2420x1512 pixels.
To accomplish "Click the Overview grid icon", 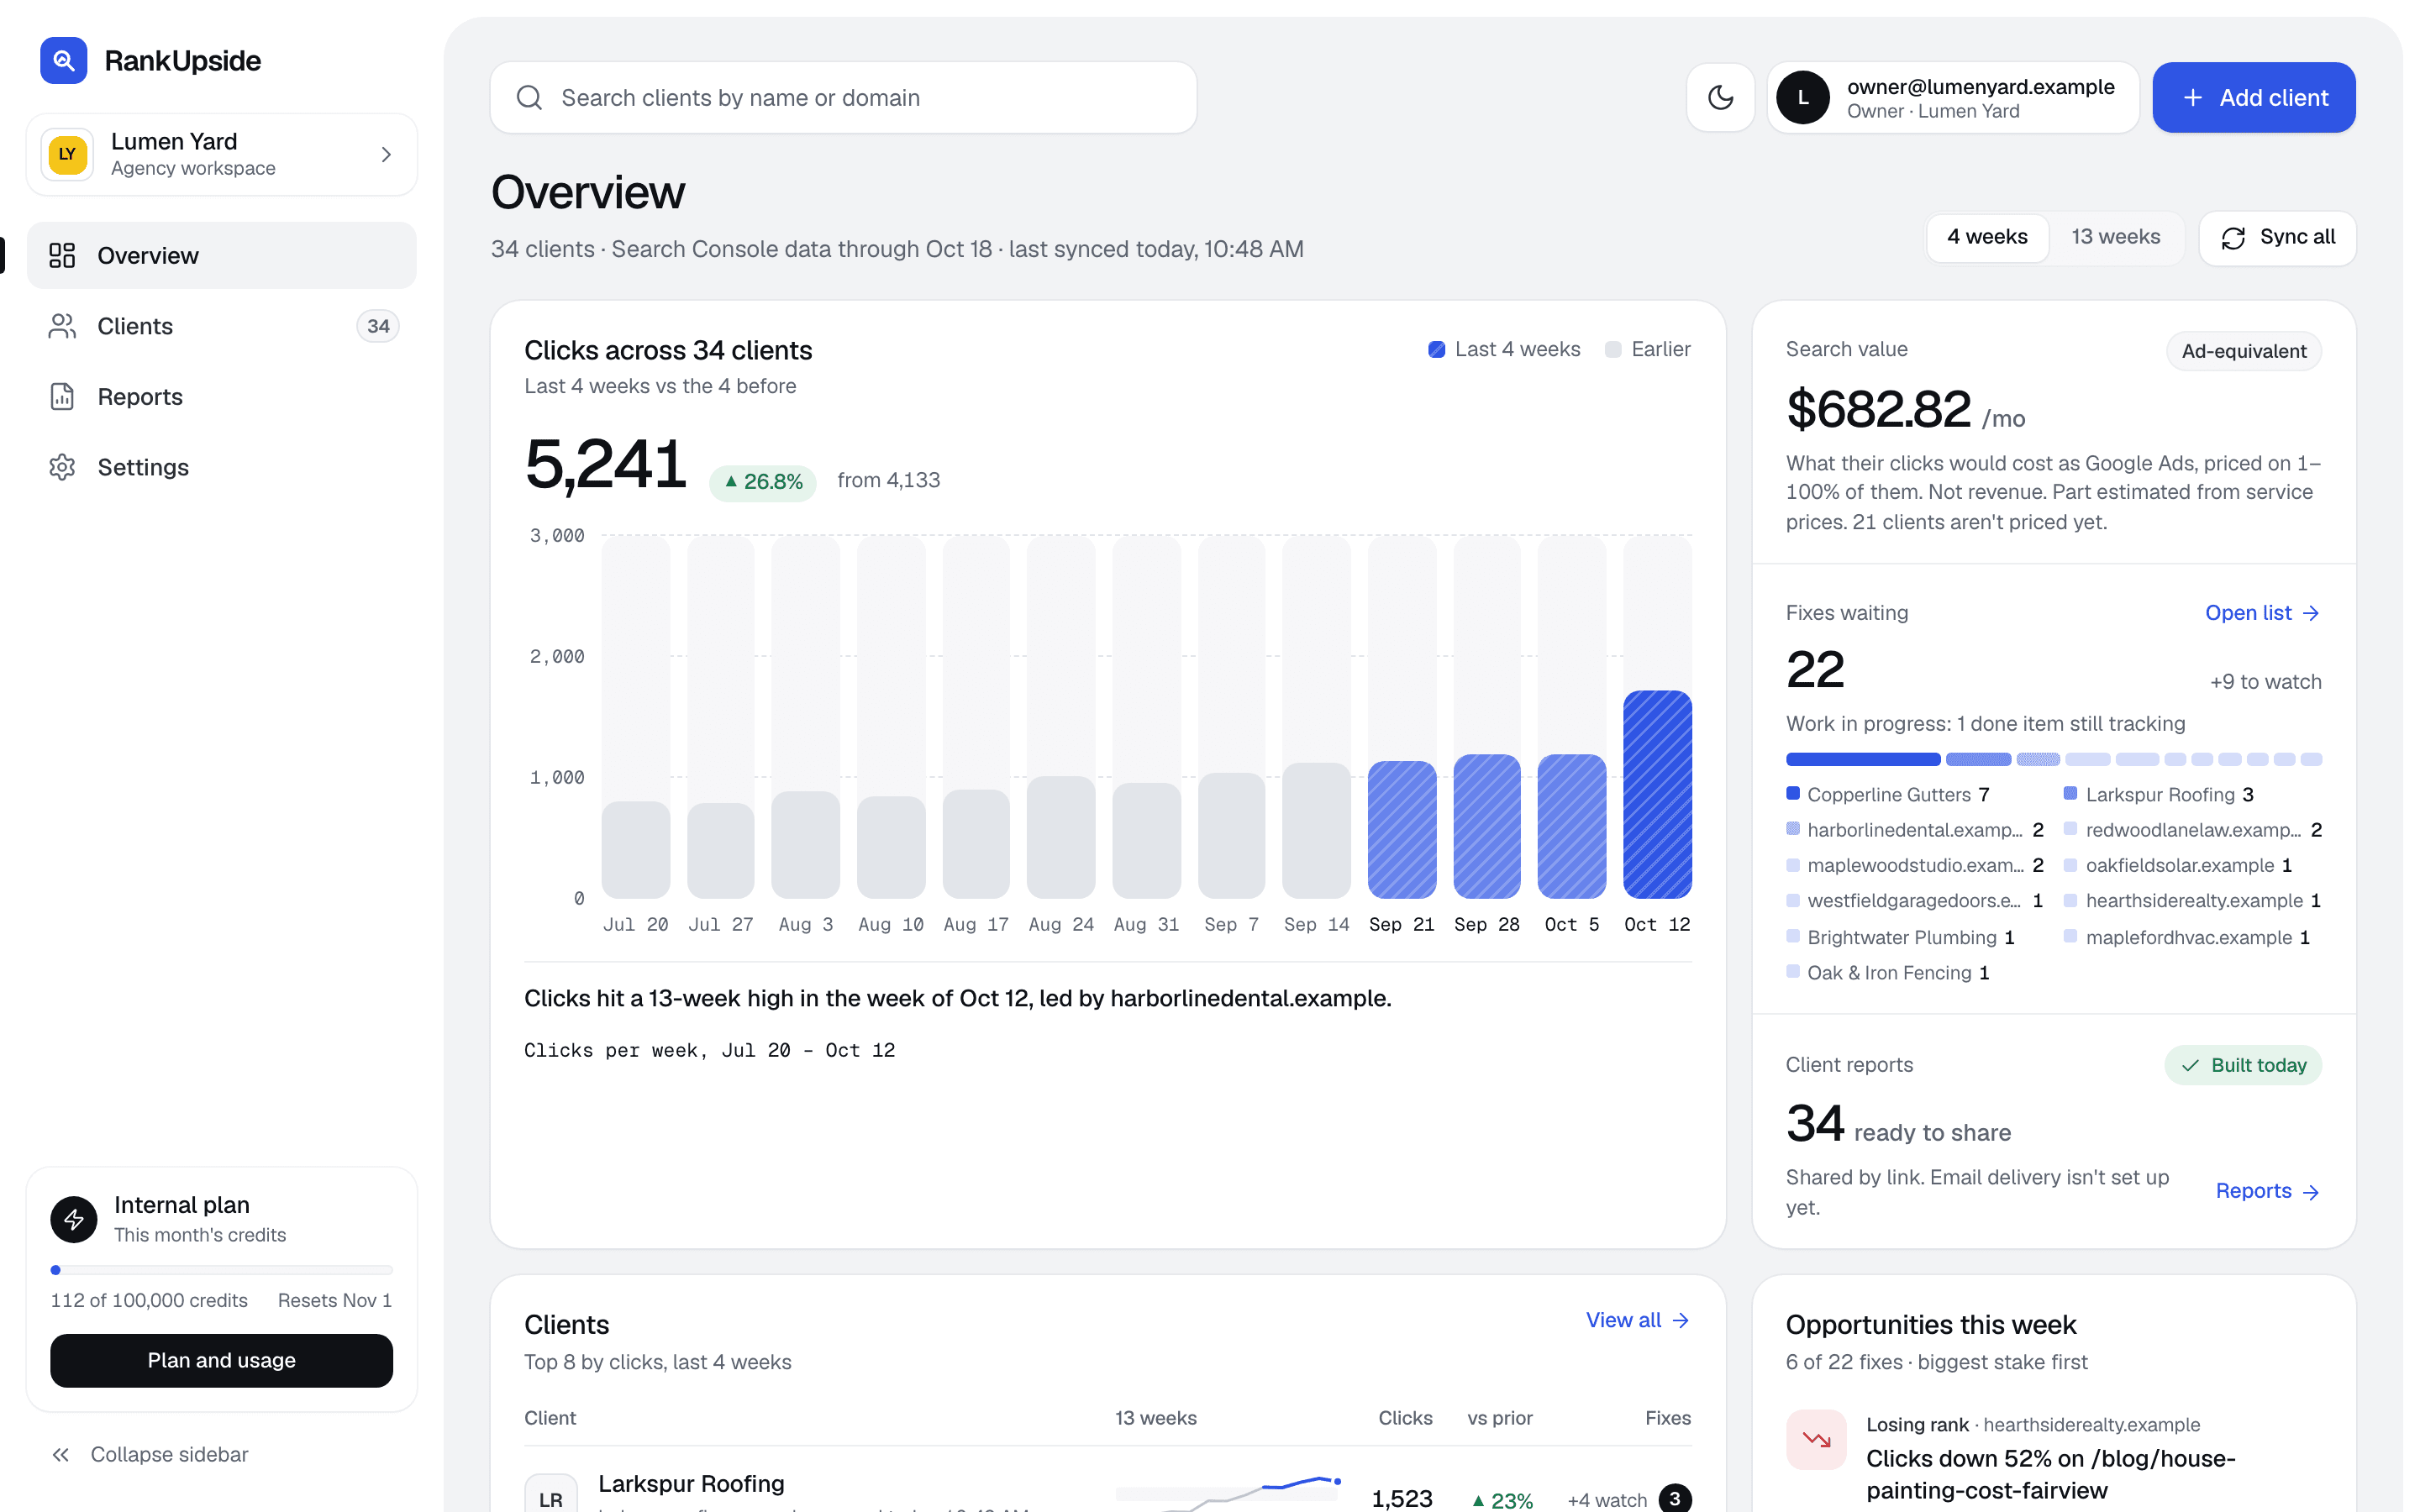I will click(x=62, y=255).
